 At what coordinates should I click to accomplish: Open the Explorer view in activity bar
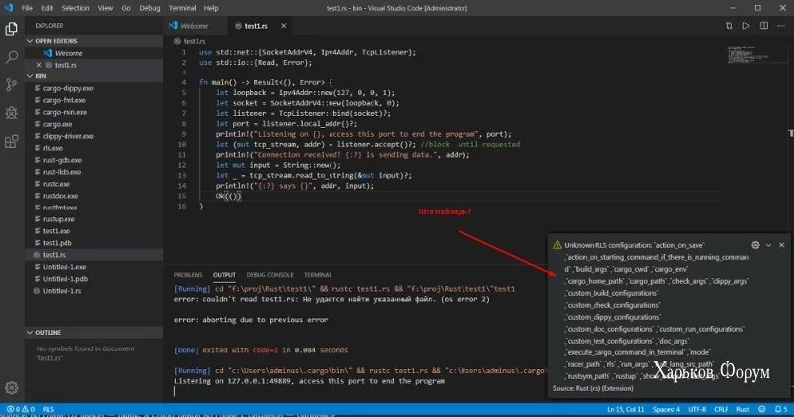click(x=11, y=29)
